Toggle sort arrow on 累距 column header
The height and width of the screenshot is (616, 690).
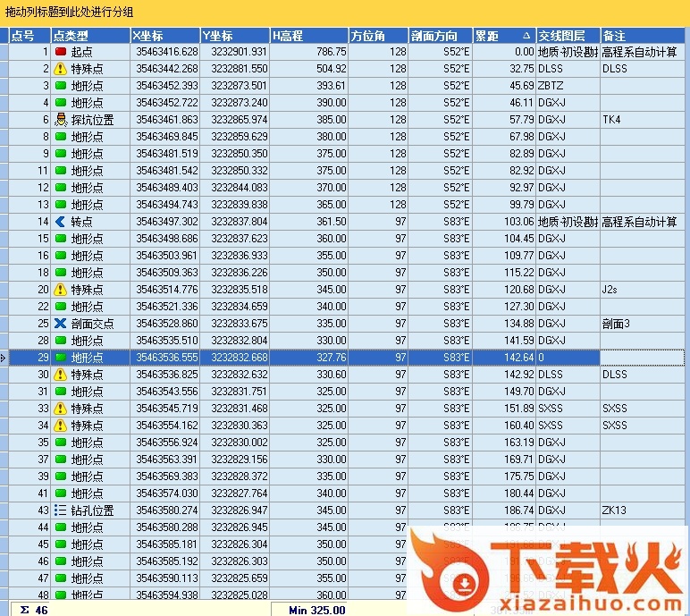click(526, 36)
